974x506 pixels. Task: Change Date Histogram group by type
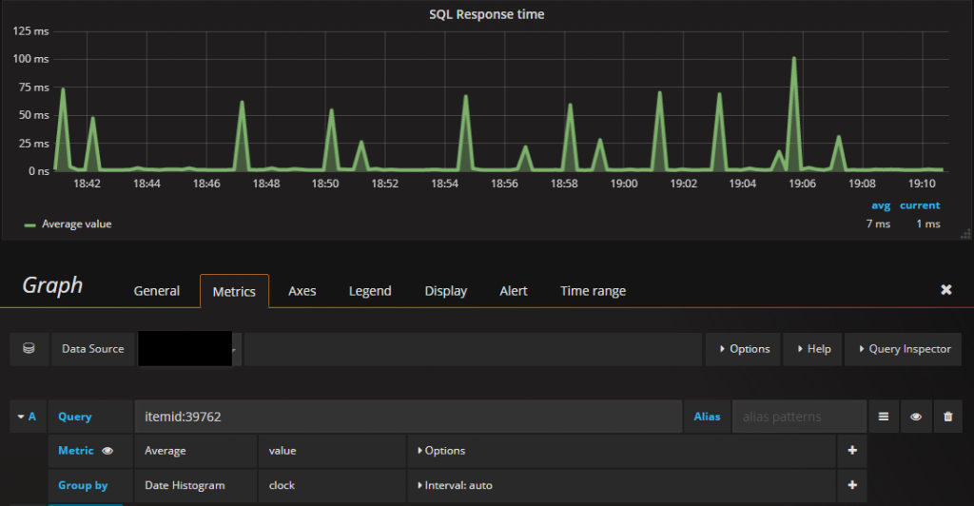click(x=196, y=485)
